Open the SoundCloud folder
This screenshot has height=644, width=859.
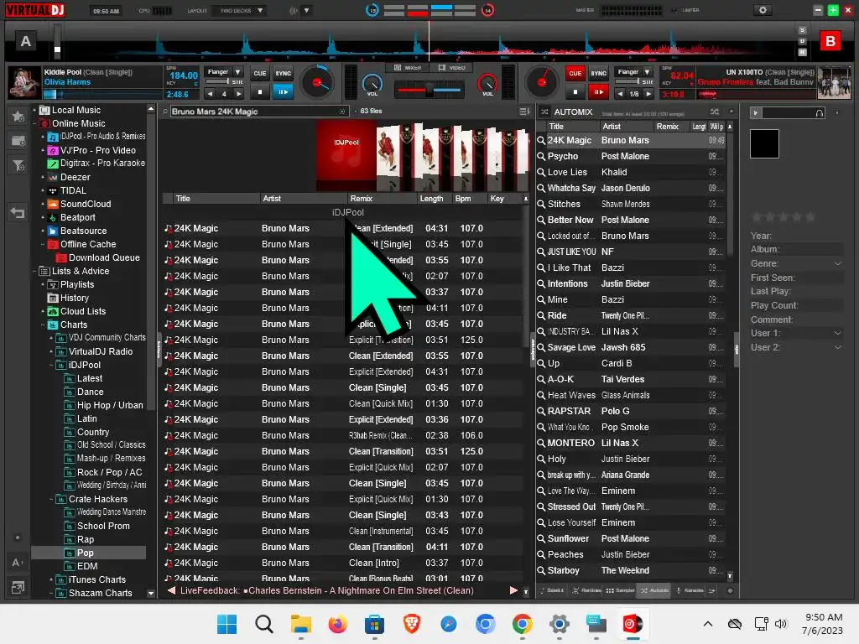(86, 205)
